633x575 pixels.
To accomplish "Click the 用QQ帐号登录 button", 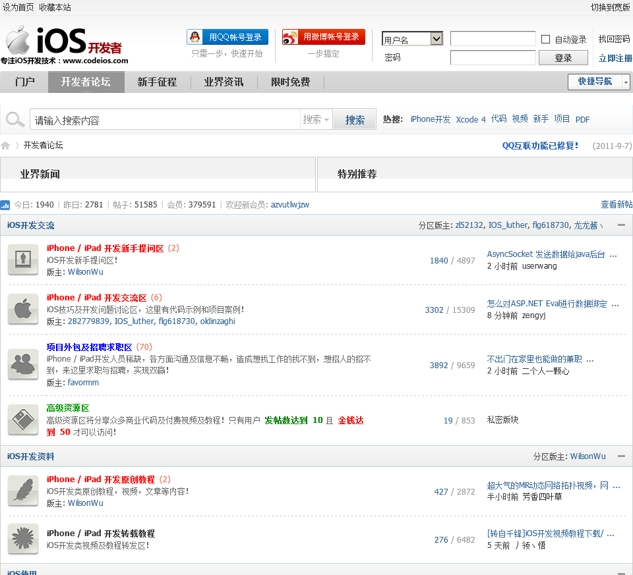I will (x=227, y=37).
